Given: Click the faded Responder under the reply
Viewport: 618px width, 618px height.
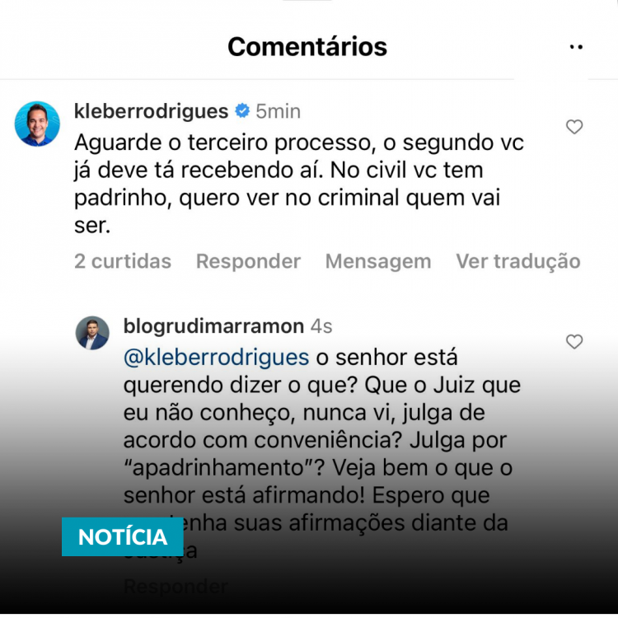Looking at the screenshot, I should 176,587.
